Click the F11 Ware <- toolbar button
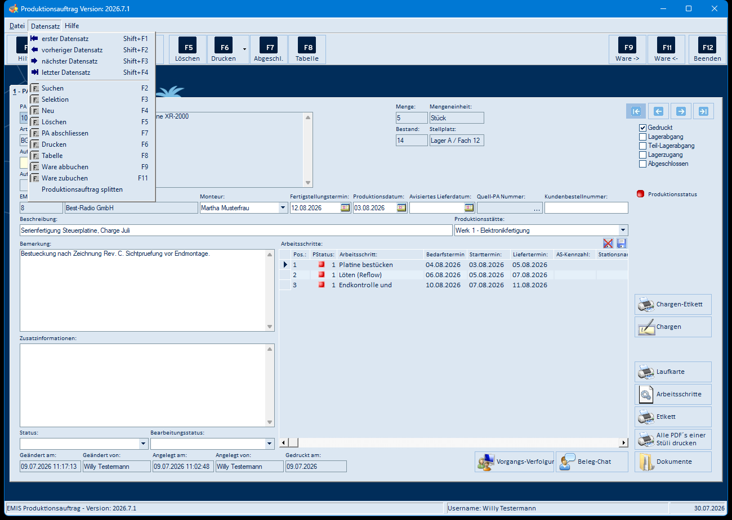This screenshot has width=732, height=520. pos(666,49)
